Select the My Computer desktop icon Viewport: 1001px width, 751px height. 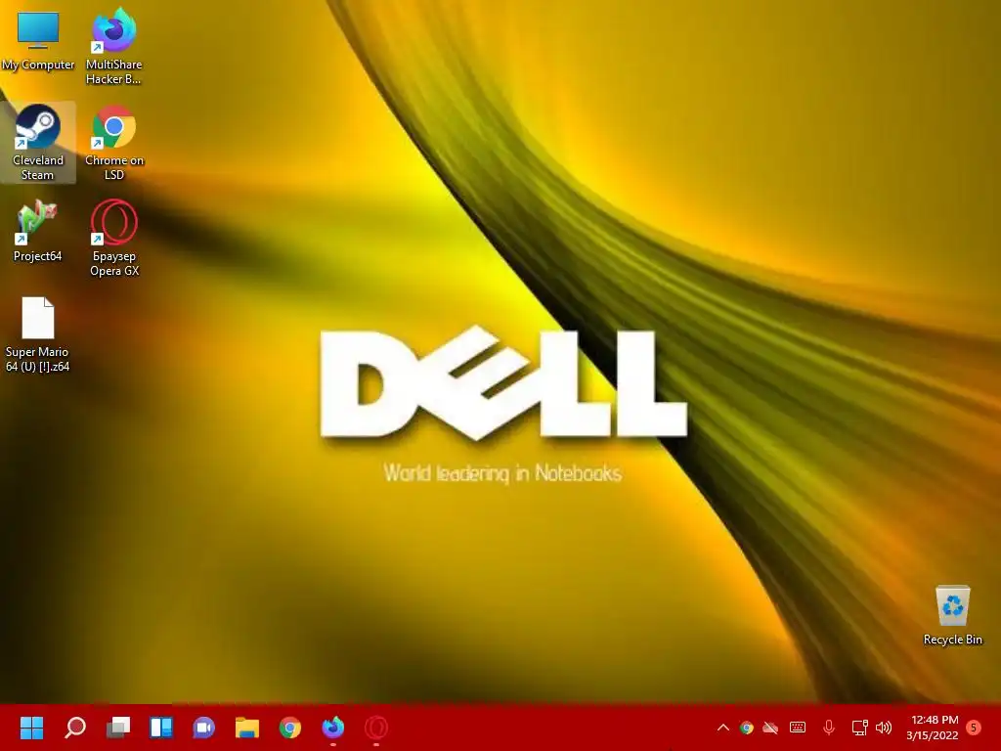tap(38, 41)
